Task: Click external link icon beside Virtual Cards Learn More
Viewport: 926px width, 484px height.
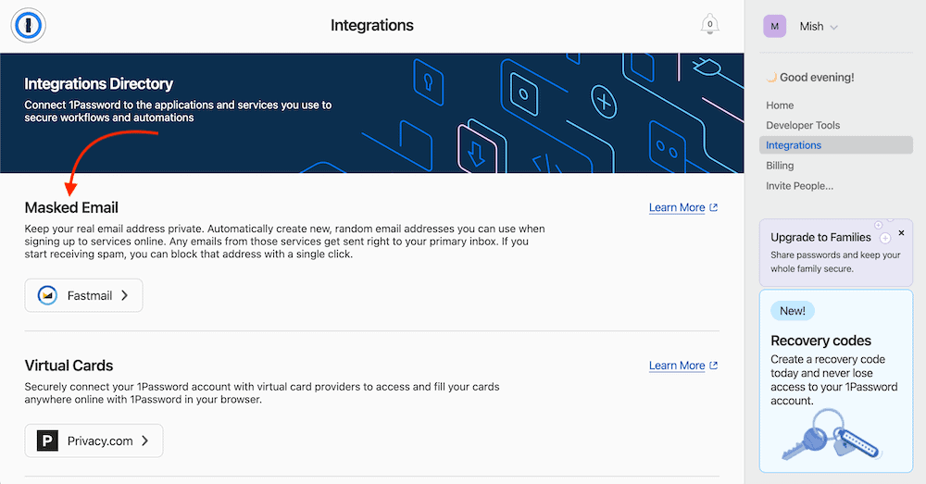Action: [x=713, y=366]
